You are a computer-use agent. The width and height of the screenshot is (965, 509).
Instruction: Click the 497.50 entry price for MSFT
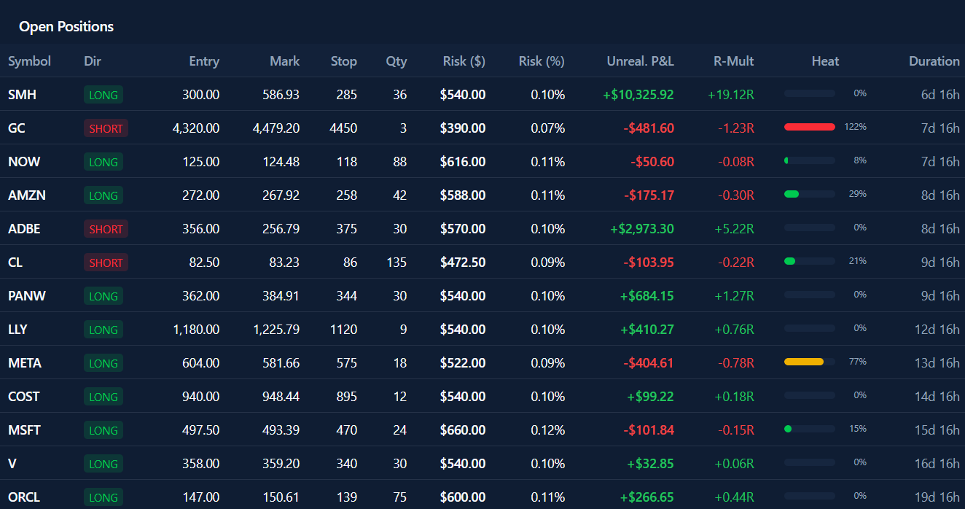coord(200,430)
